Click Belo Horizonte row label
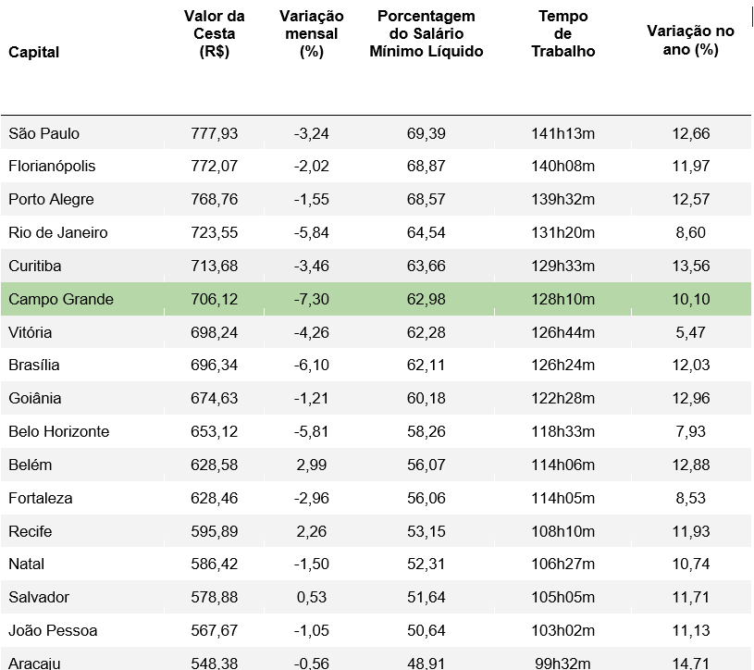This screenshot has width=754, height=670. point(58,431)
